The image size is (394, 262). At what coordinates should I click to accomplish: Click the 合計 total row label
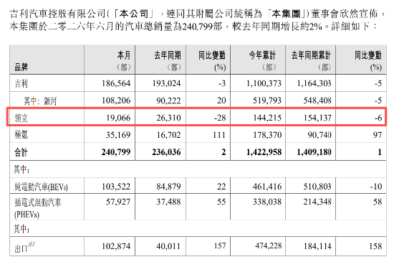21,152
